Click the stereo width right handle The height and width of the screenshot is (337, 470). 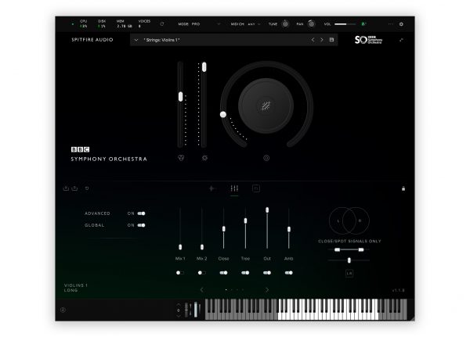[x=361, y=249]
